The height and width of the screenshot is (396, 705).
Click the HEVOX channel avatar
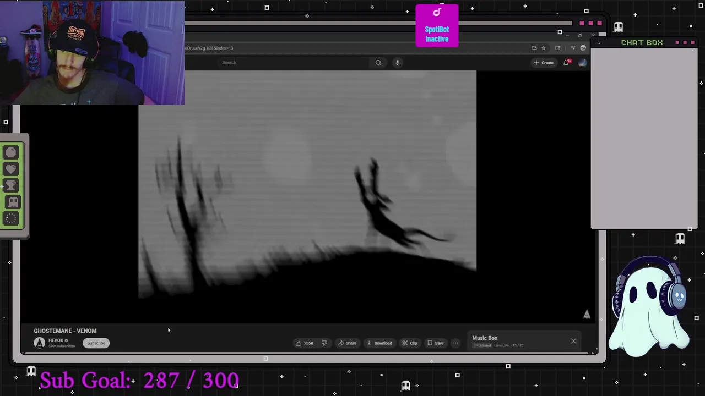click(x=40, y=343)
